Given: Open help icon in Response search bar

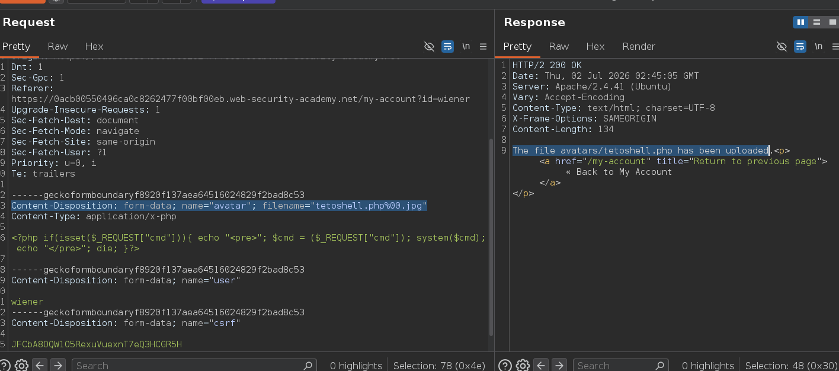Looking at the screenshot, I should tap(505, 365).
